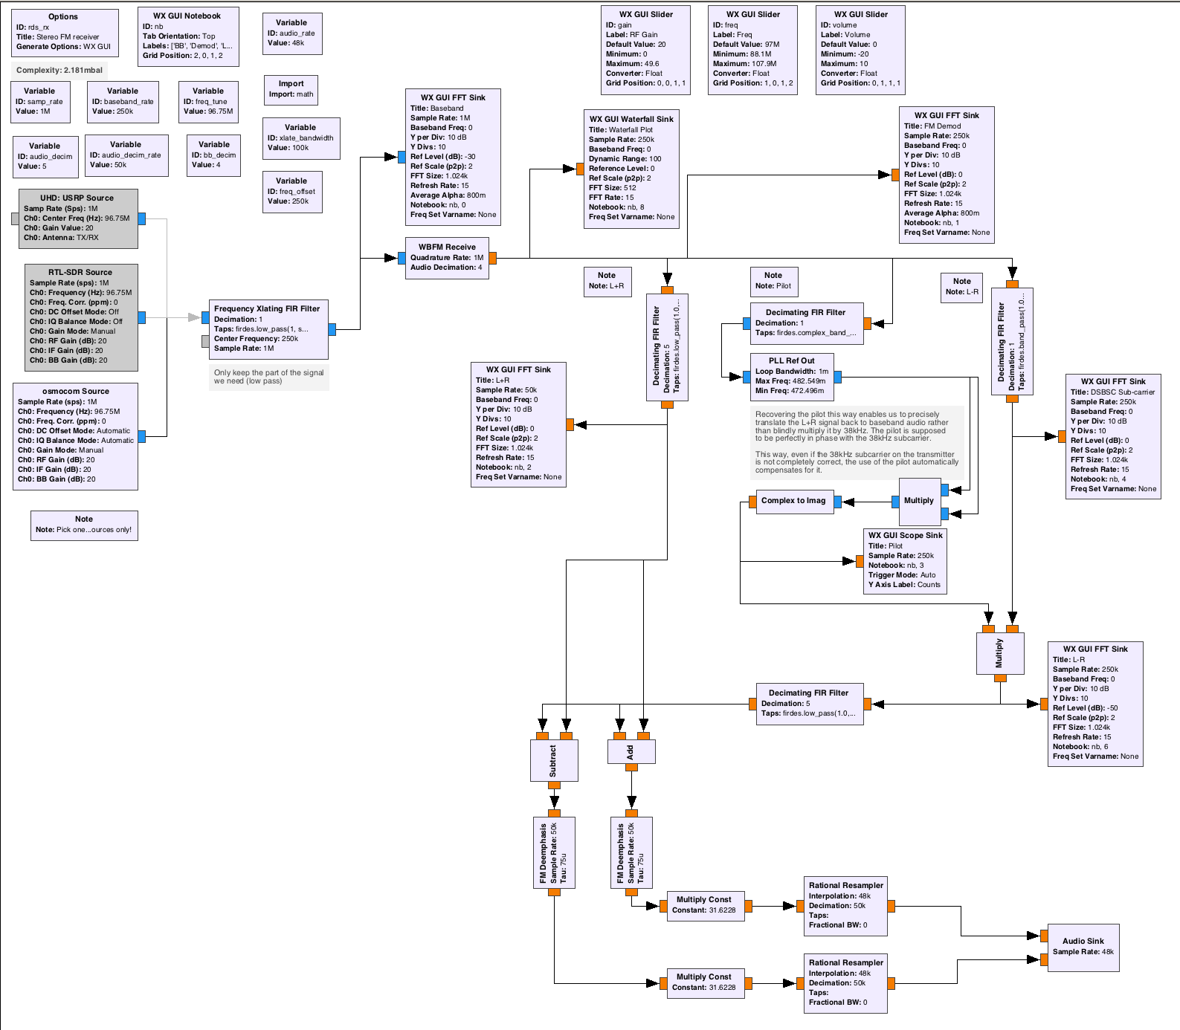Click output port of Frequency Xlating FIR Filter
The width and height of the screenshot is (1180, 1030).
coord(332,329)
